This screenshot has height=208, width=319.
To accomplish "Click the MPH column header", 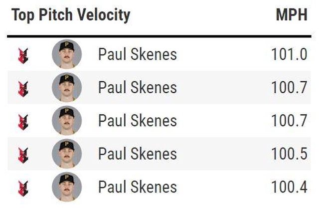I will (292, 14).
